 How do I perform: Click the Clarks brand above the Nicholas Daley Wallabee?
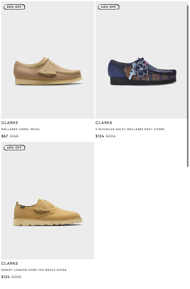(x=104, y=123)
